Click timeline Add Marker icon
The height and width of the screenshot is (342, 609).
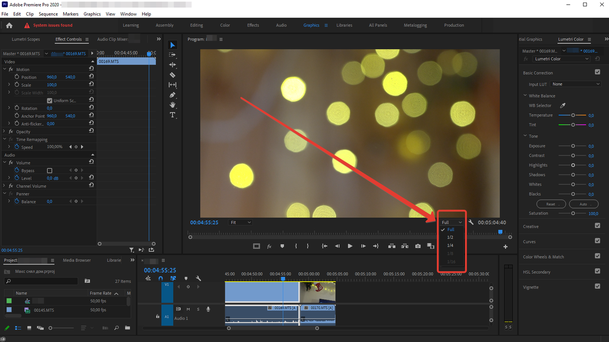point(186,278)
